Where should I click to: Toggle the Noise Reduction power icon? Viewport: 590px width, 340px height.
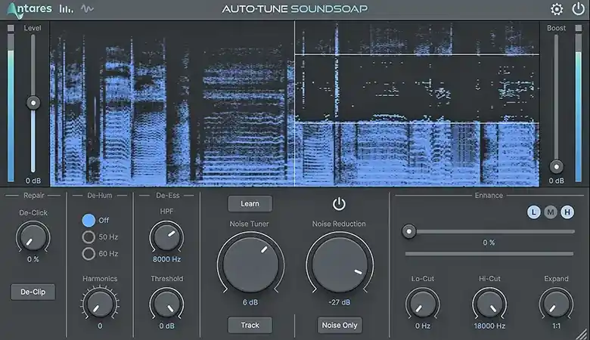pos(339,204)
